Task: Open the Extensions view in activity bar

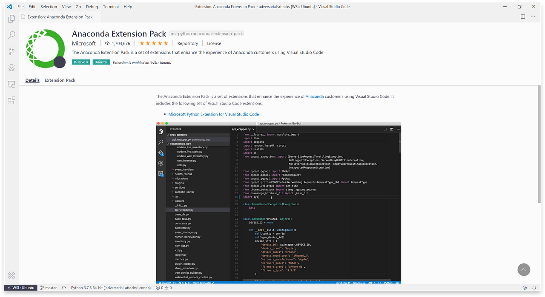Action: tap(11, 100)
